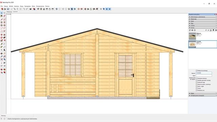Viewport: 217px width, 122px height.
Task: Expand 'Informacje o elemencie' panel
Action: coord(203,17)
